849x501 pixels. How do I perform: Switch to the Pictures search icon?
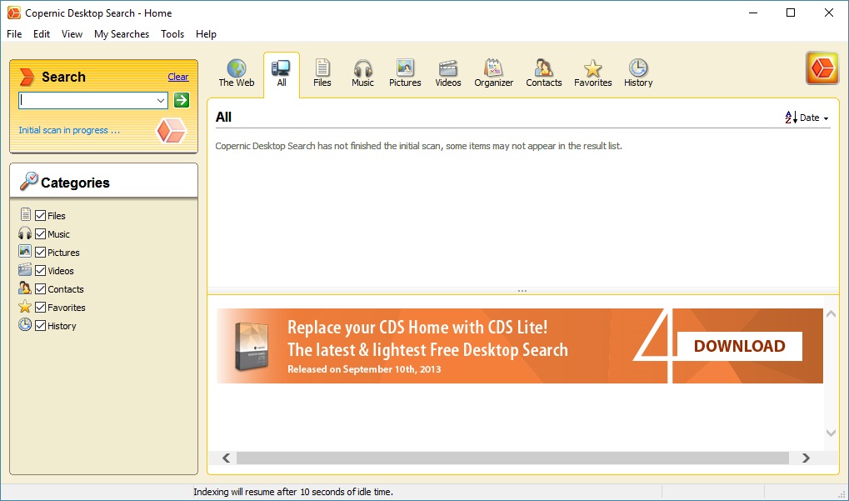tap(405, 68)
